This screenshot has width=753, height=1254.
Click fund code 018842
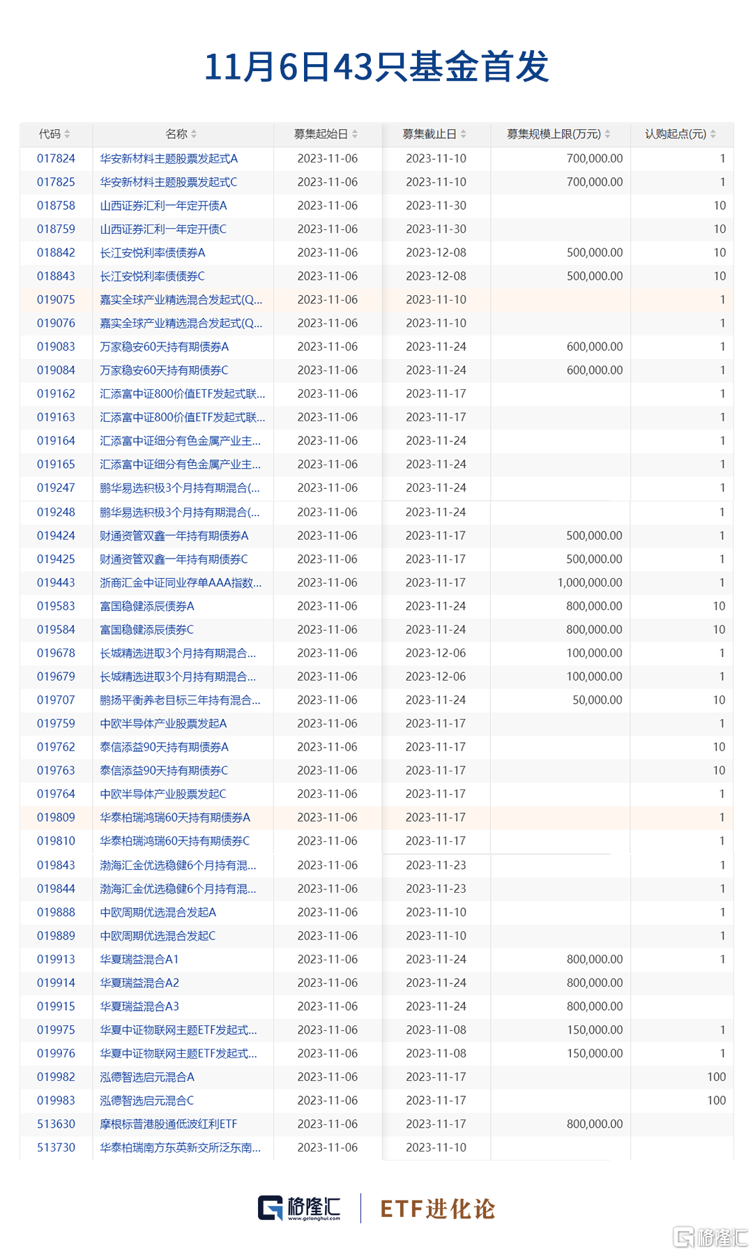click(56, 252)
